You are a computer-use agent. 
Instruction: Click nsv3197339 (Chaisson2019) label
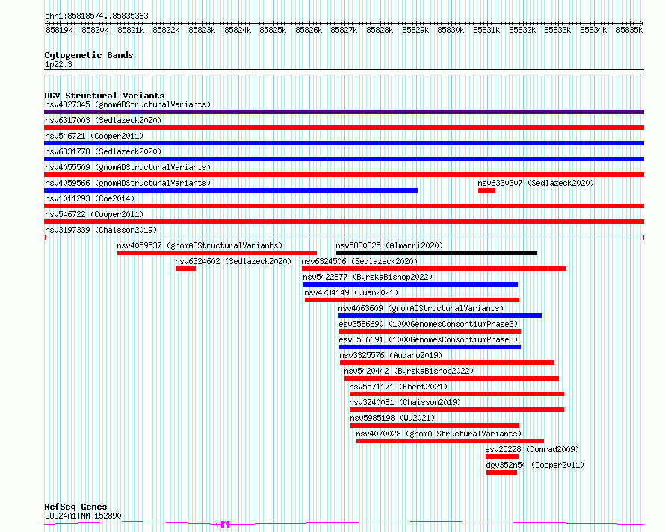tap(101, 230)
